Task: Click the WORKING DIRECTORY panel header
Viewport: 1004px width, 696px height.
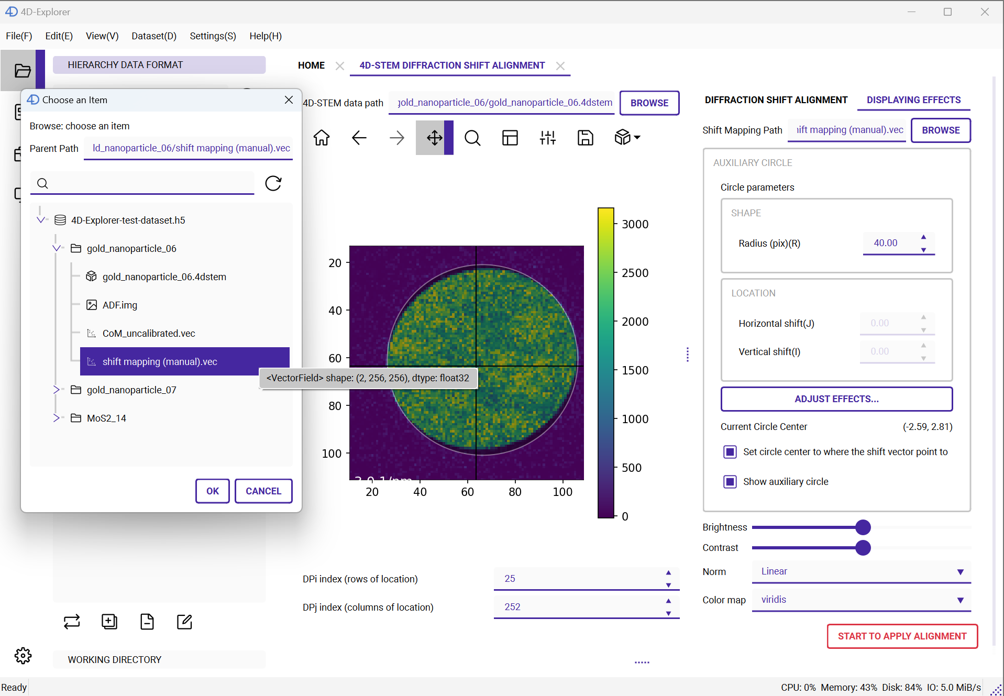Action: (x=159, y=660)
